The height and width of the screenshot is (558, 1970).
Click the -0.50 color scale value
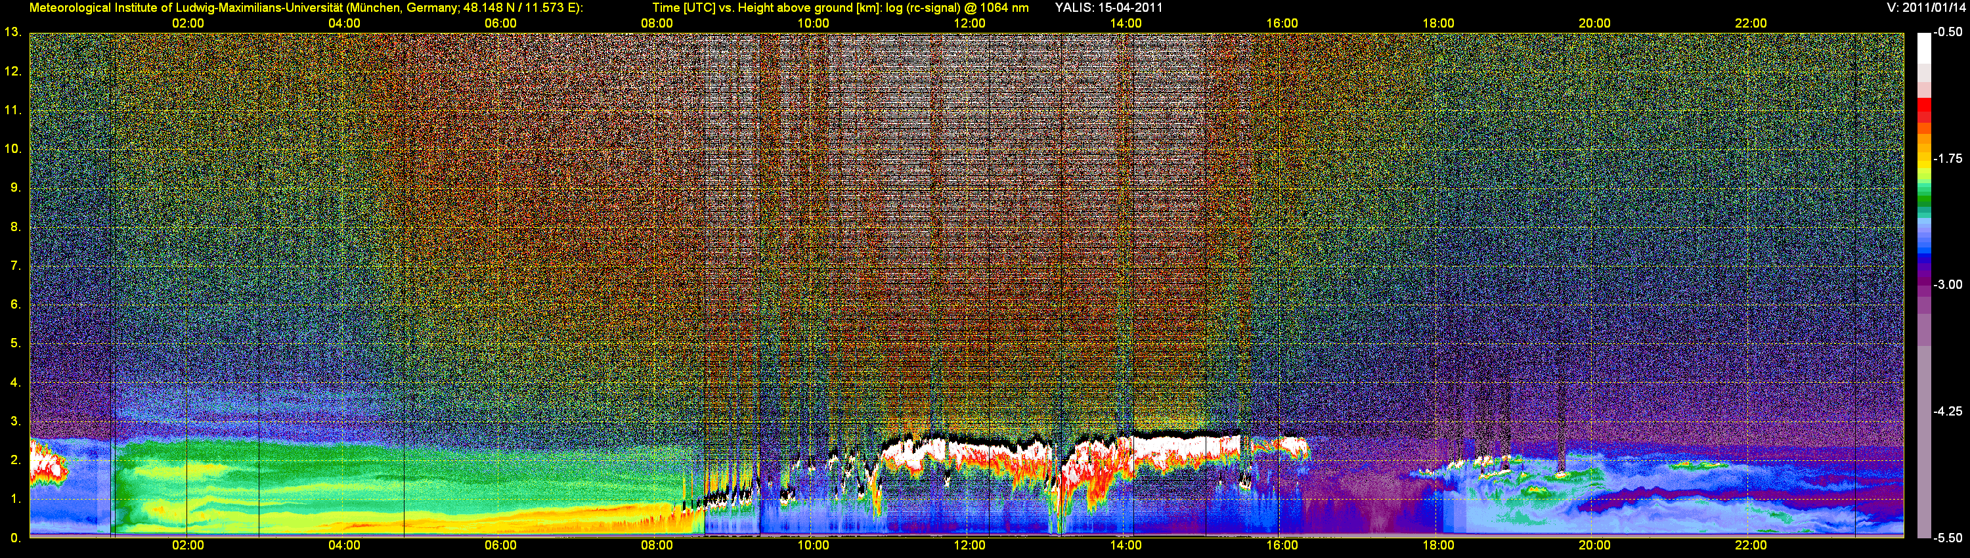1948,32
